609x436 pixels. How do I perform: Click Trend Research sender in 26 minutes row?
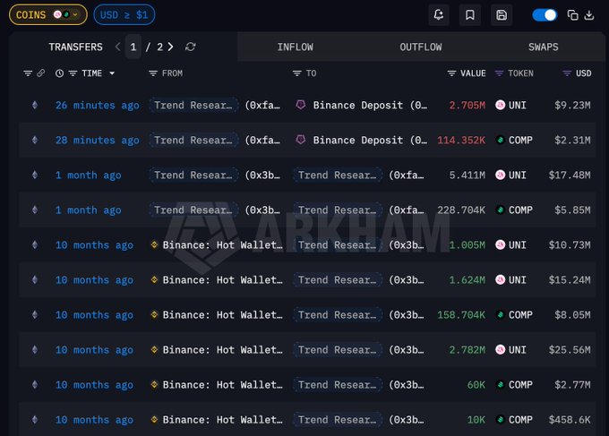(x=193, y=106)
